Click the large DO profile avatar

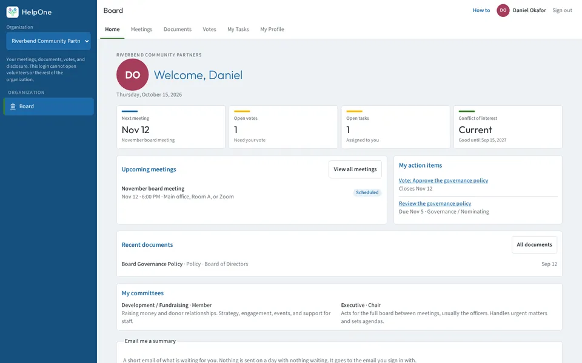coord(133,74)
